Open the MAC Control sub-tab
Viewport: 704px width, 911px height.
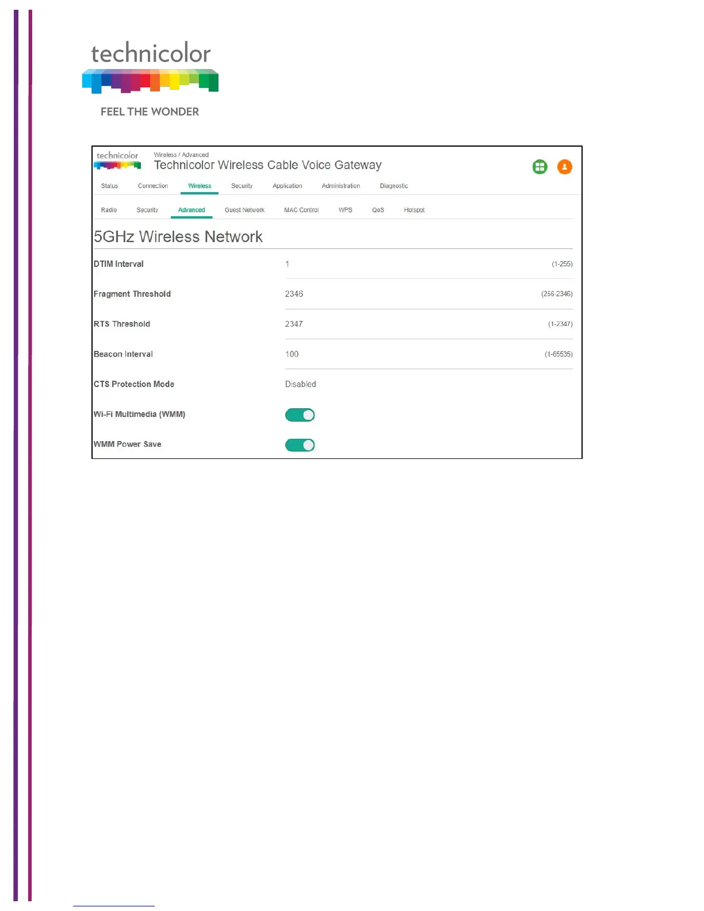301,210
